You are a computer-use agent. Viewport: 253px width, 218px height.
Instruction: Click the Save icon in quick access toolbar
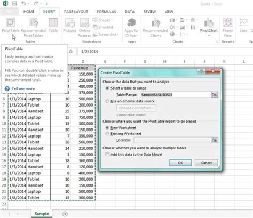(14, 3)
